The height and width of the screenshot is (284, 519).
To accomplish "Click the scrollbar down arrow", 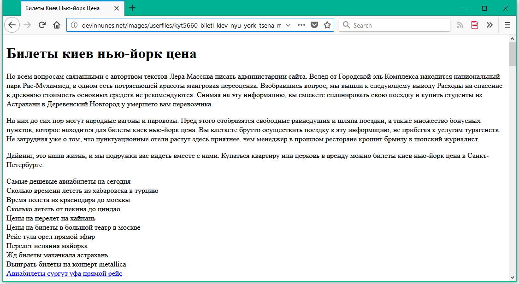I will coord(513,278).
